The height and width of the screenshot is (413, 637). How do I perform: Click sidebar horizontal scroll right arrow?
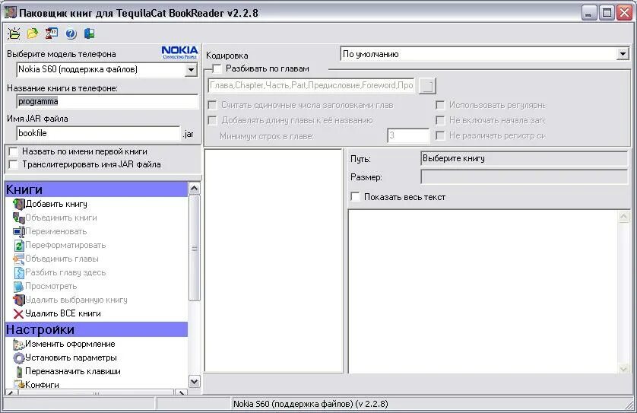point(181,392)
